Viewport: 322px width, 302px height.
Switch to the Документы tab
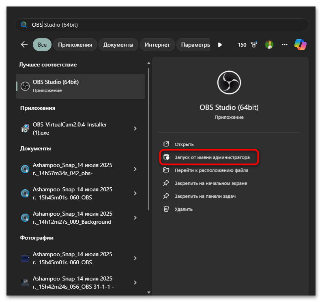click(x=118, y=45)
